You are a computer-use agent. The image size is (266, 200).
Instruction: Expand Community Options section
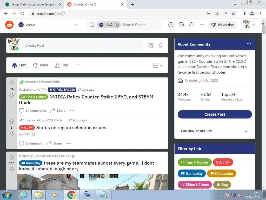[215, 131]
